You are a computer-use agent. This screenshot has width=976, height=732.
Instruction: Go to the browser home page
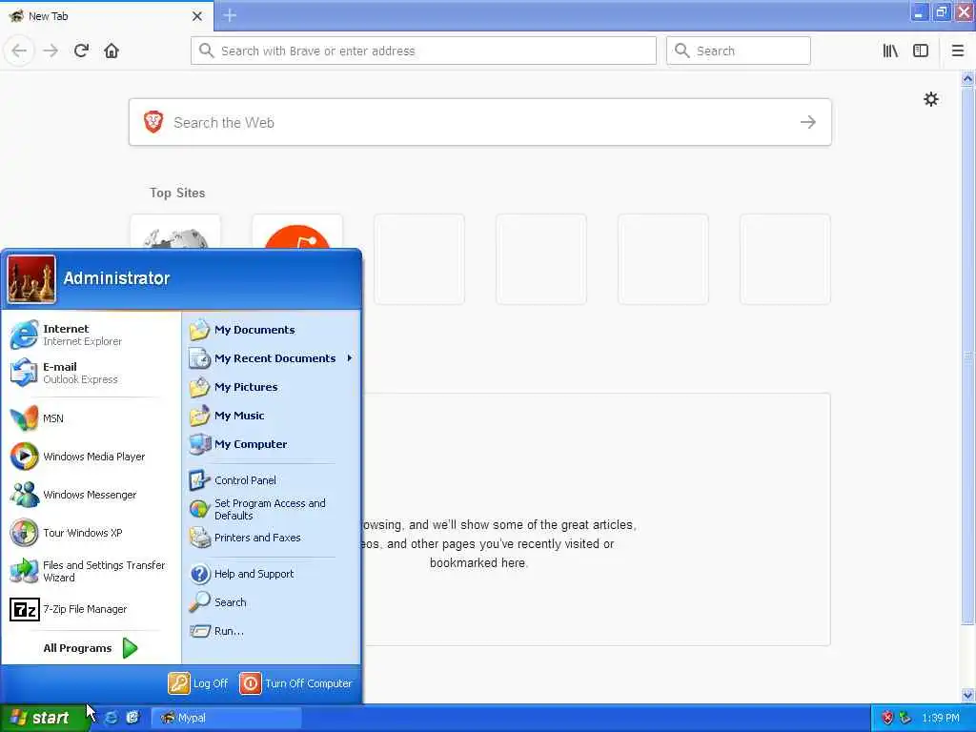(112, 51)
